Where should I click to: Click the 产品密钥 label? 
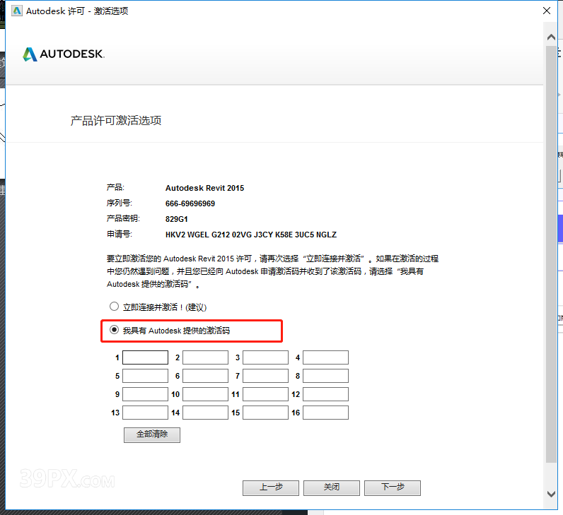tap(123, 219)
